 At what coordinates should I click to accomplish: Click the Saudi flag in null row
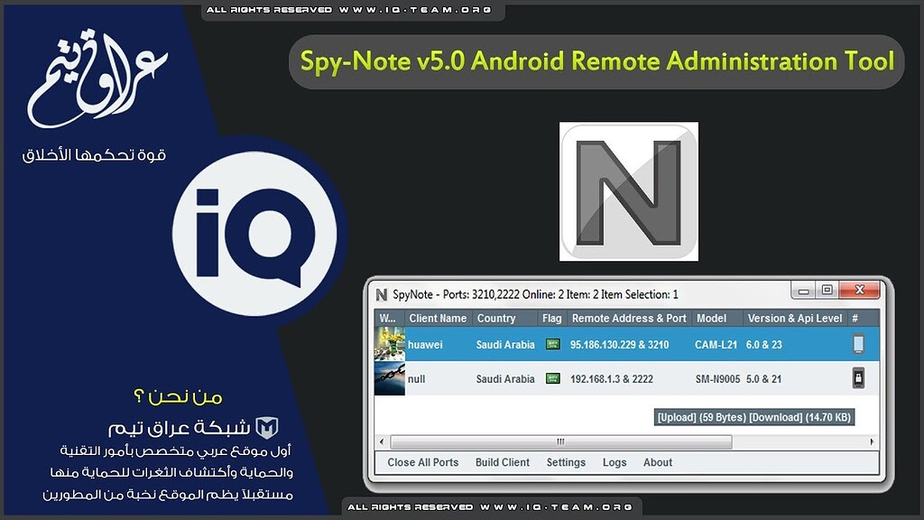point(552,379)
